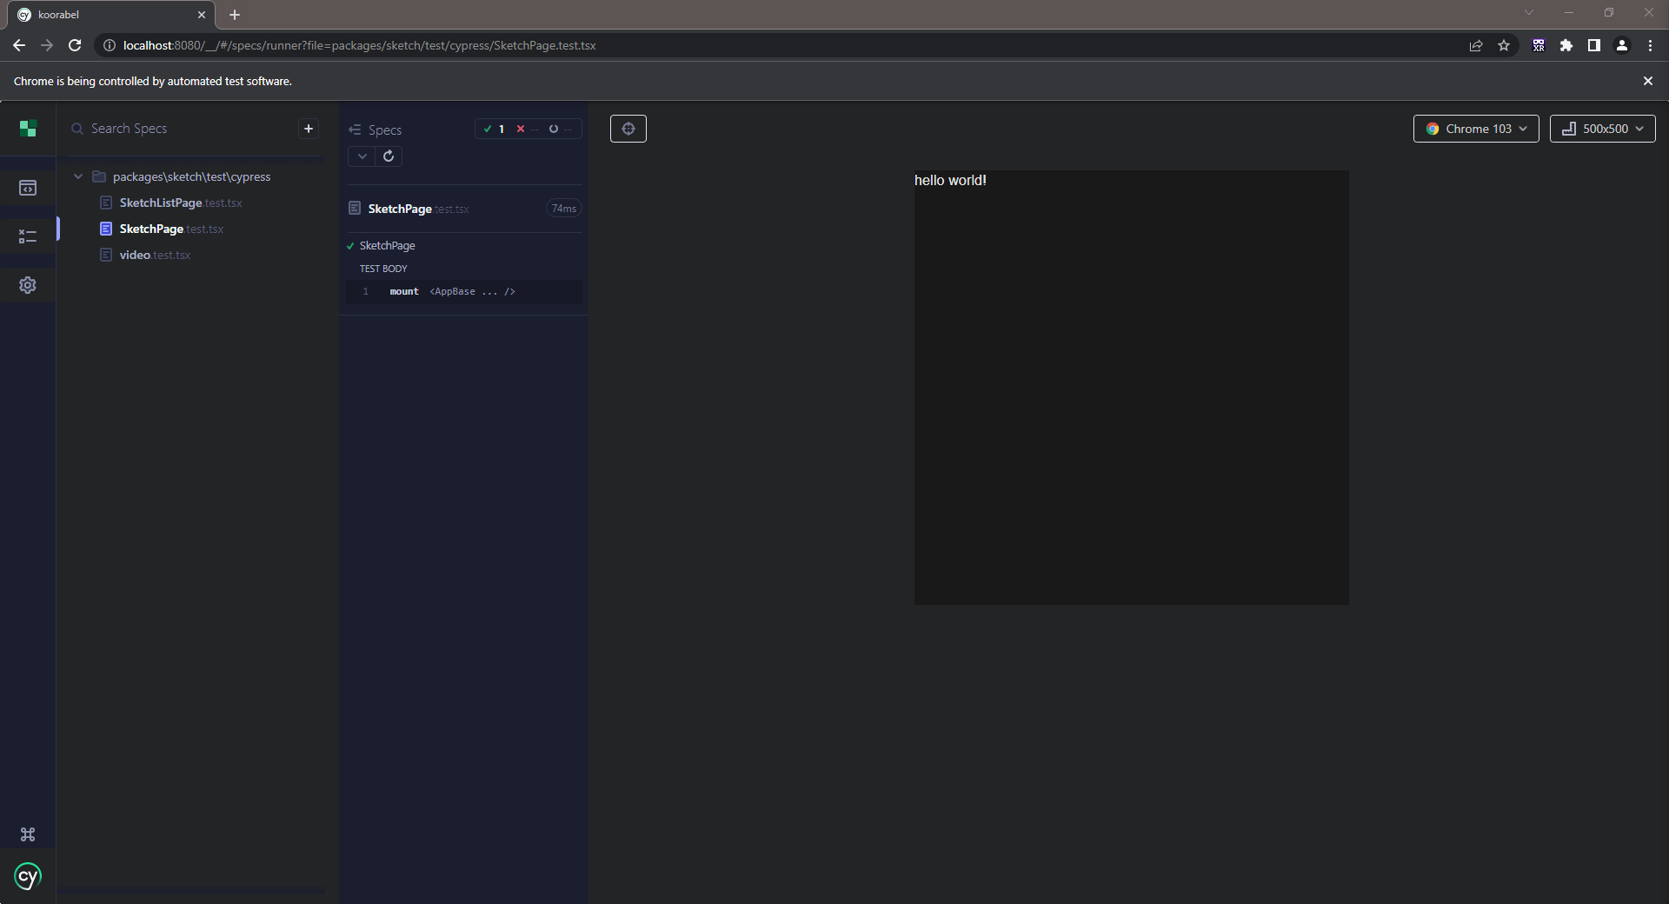
Task: Open the Chrome three-dot menu
Action: [1651, 45]
